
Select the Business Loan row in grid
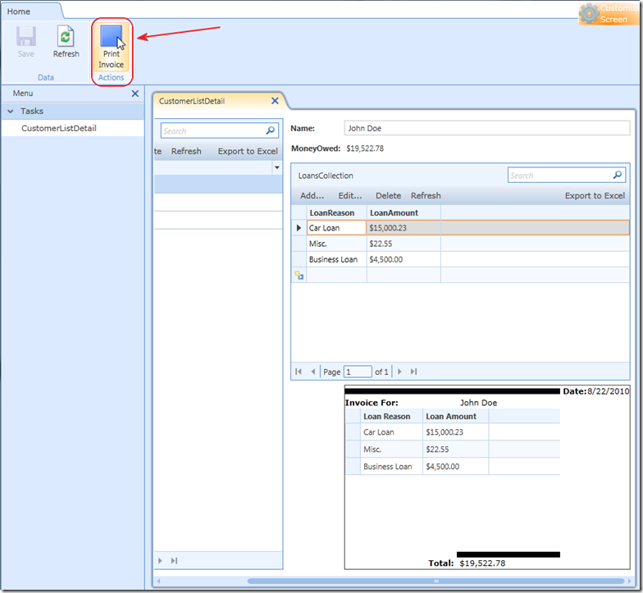point(460,259)
